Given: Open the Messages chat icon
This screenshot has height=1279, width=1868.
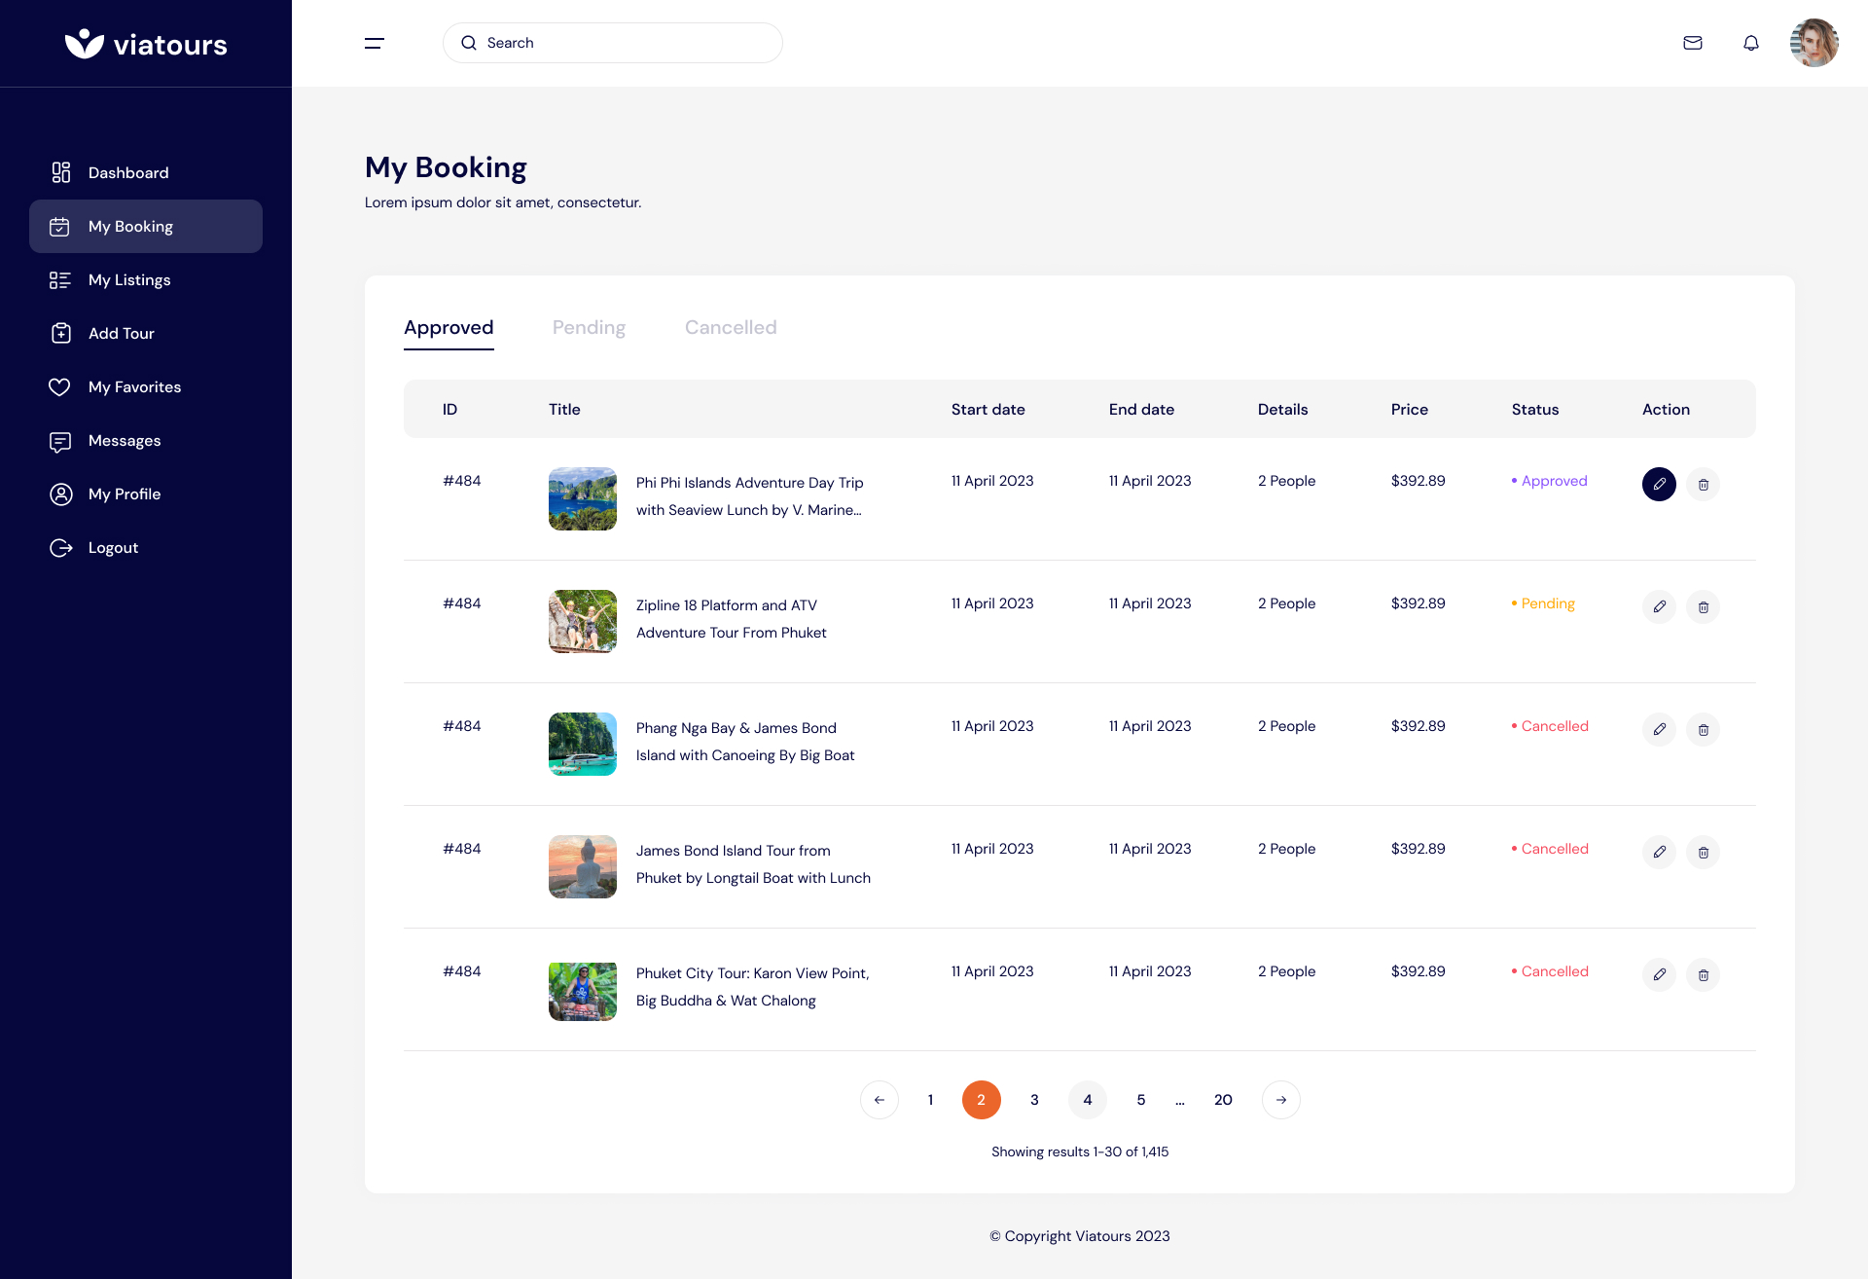Looking at the screenshot, I should click(60, 441).
